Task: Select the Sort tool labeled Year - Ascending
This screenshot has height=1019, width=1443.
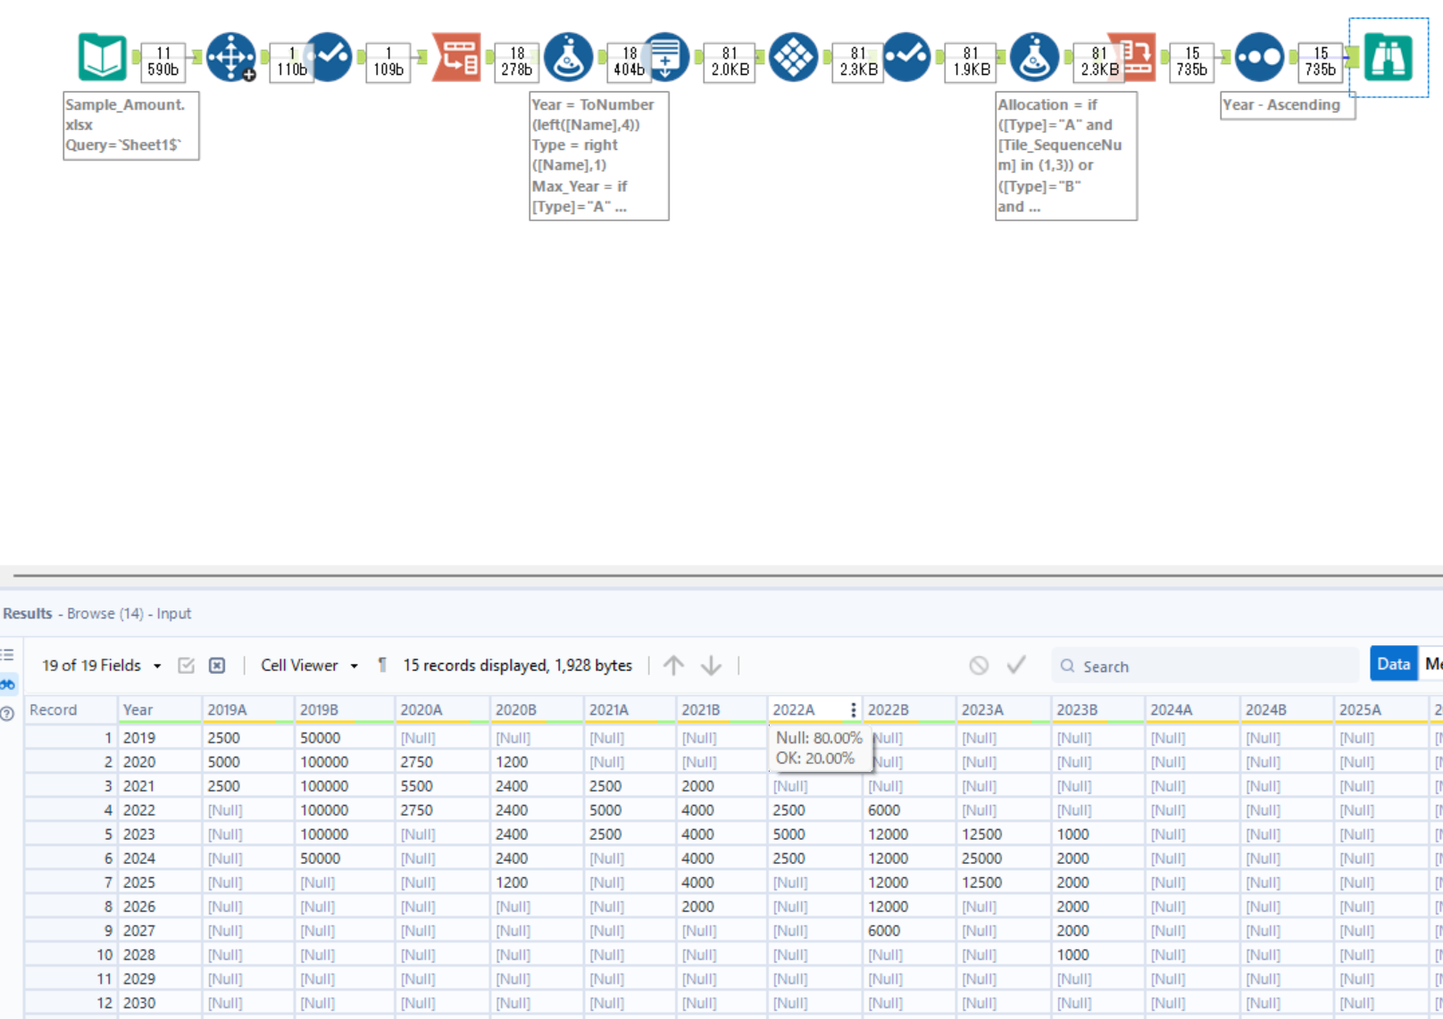Action: (1259, 56)
